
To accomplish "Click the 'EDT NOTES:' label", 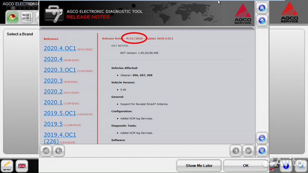I will point(120,46).
